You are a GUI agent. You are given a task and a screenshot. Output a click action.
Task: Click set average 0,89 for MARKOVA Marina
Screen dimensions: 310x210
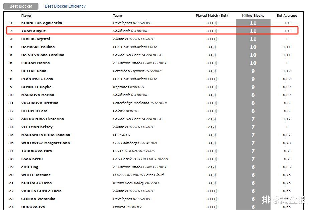pos(287,95)
